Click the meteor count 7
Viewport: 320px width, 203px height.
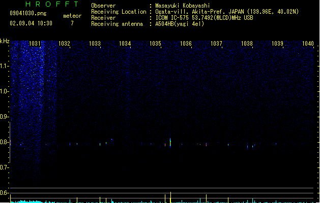[72, 23]
